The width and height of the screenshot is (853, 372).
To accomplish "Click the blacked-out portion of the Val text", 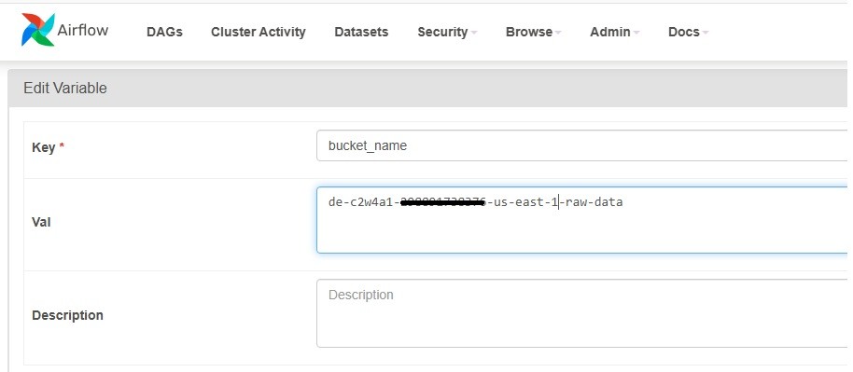I will coord(442,203).
